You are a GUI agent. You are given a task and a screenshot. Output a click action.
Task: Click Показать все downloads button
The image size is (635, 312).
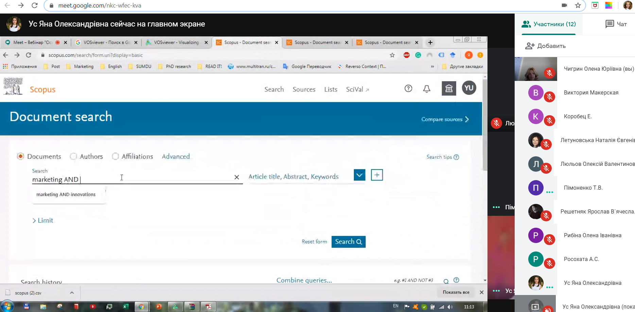(x=456, y=292)
